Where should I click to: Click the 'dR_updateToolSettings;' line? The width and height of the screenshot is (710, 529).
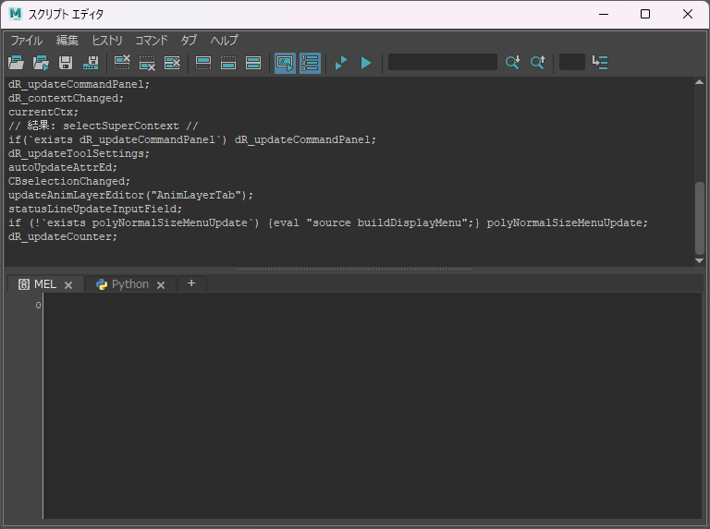[79, 154]
